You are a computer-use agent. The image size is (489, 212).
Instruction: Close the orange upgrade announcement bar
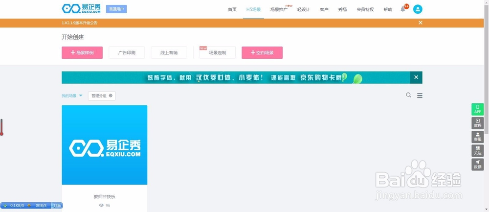(421, 23)
